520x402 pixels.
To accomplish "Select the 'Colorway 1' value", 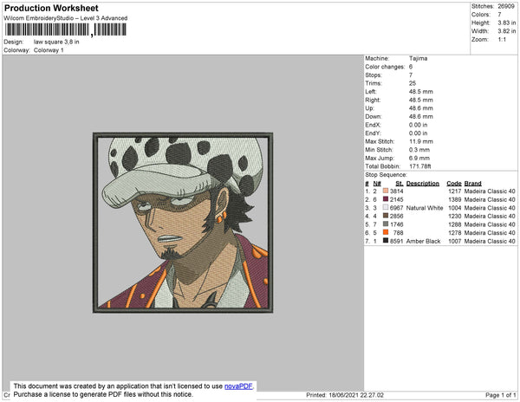I will coord(49,50).
